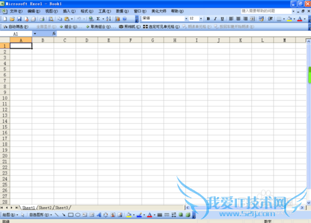The image size is (311, 223).
Task: Click the Undo arrow icon
Action: (x=79, y=19)
